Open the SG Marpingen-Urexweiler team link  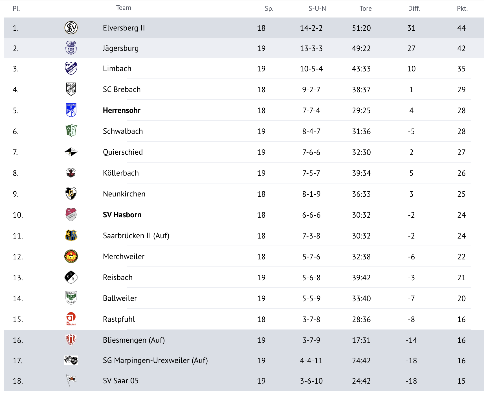coord(155,360)
